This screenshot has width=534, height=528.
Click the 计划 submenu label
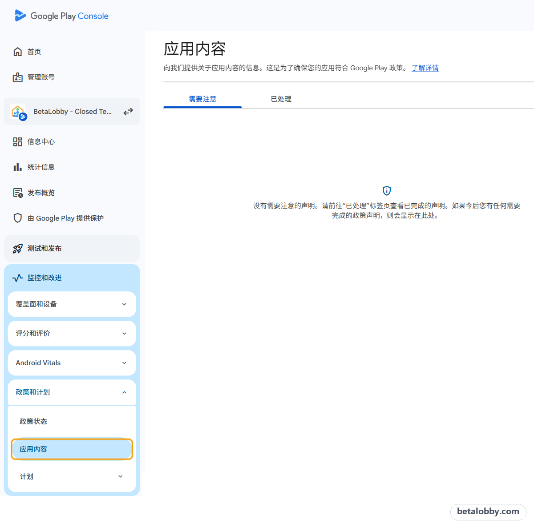tap(26, 476)
